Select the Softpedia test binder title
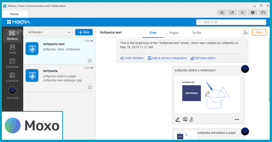 click(x=54, y=44)
